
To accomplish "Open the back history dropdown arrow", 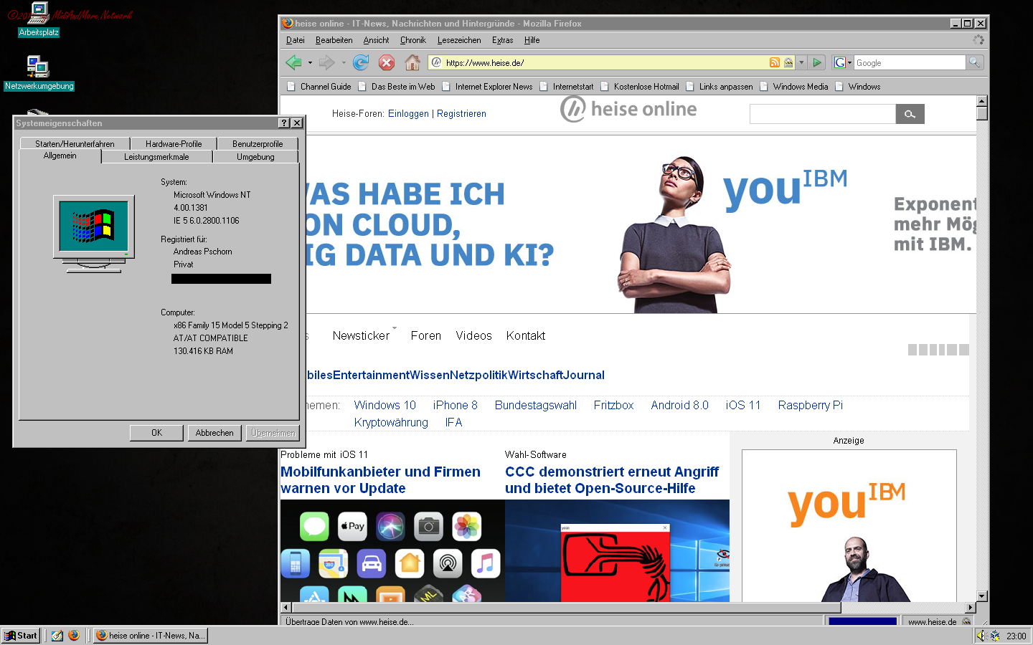I will 310,63.
